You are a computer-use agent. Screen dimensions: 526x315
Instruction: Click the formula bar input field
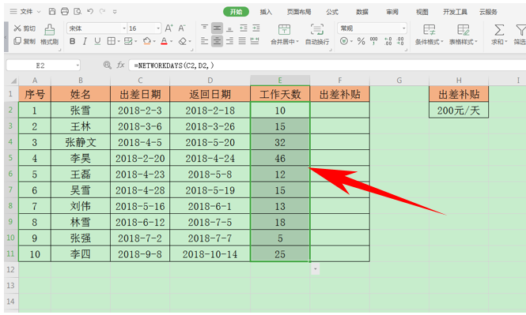327,66
